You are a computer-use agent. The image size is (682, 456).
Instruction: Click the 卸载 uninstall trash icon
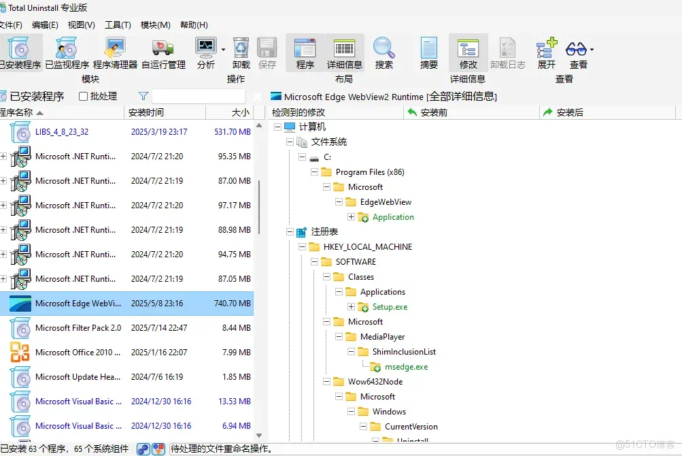point(240,52)
